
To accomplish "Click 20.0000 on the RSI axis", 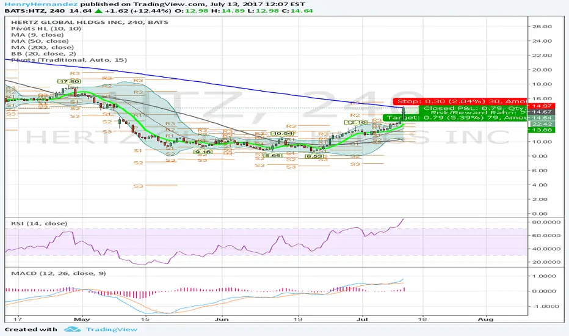I will tap(546, 262).
